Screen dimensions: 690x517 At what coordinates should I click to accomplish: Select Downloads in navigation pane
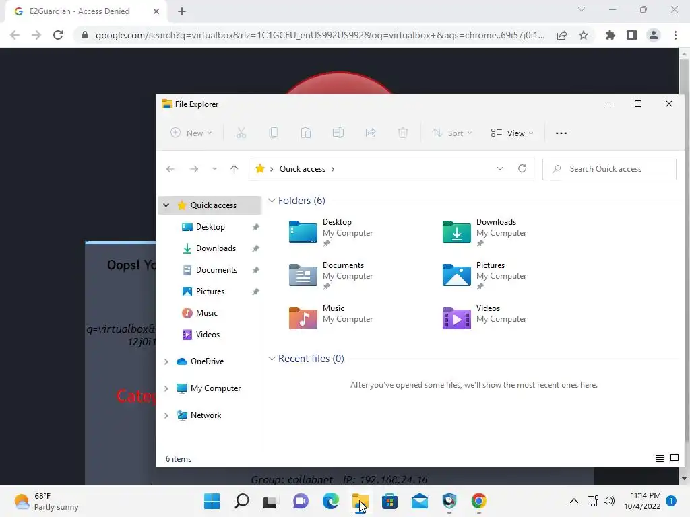pos(216,248)
